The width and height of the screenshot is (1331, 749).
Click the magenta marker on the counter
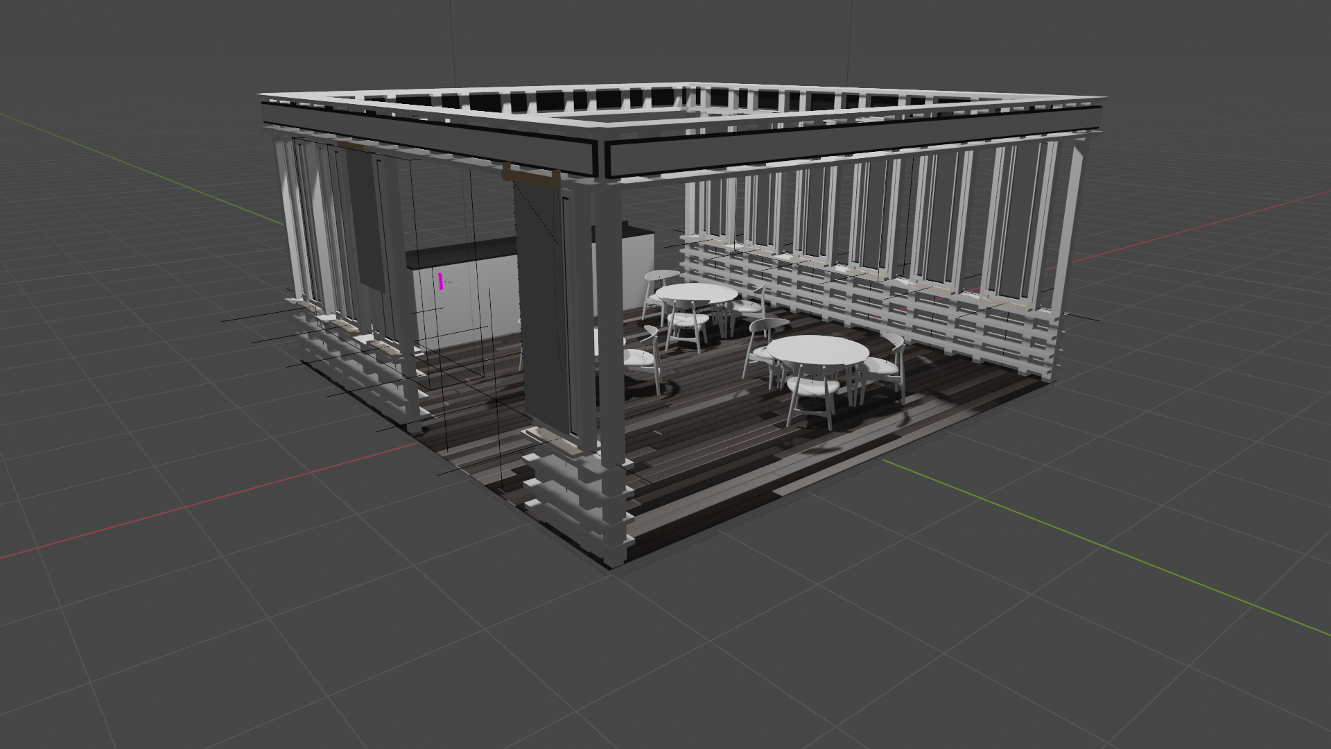tap(441, 281)
